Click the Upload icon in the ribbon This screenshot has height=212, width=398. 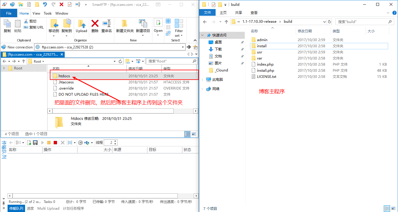click(x=81, y=26)
